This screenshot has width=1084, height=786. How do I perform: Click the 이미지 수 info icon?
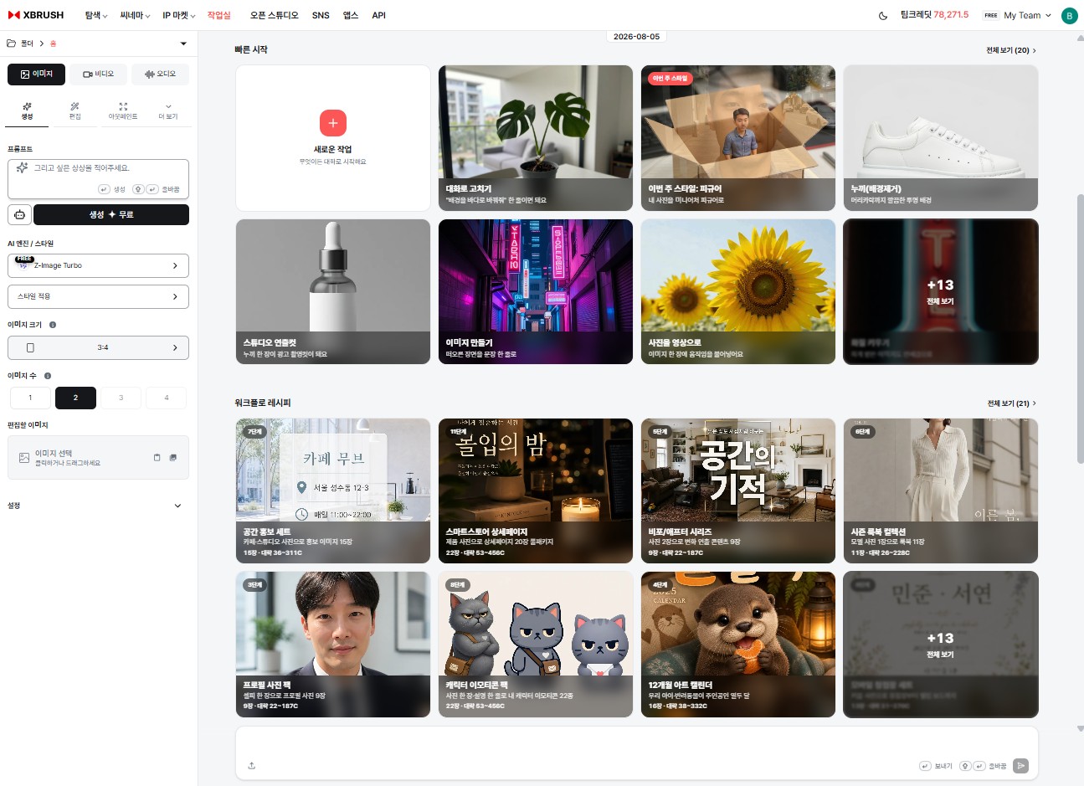pyautogui.click(x=48, y=376)
